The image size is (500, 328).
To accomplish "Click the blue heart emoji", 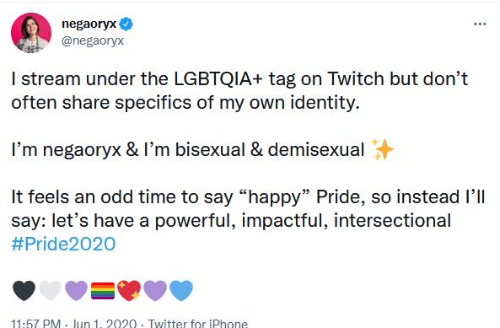I will point(181,290).
